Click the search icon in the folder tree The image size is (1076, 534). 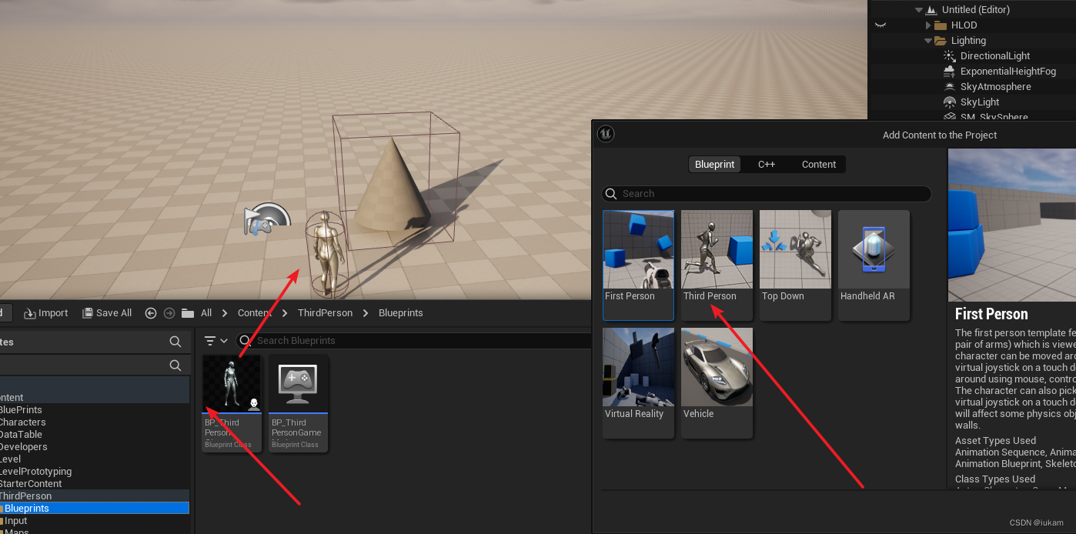click(175, 365)
